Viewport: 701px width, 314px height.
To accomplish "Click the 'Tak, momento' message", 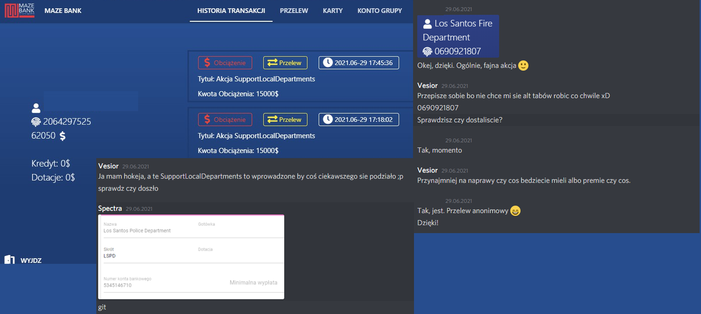I will click(440, 150).
